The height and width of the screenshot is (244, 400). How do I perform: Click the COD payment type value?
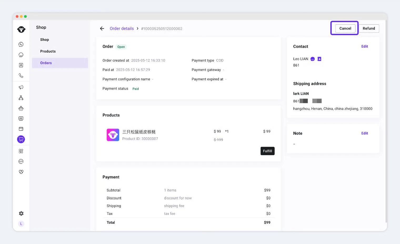coord(220,60)
